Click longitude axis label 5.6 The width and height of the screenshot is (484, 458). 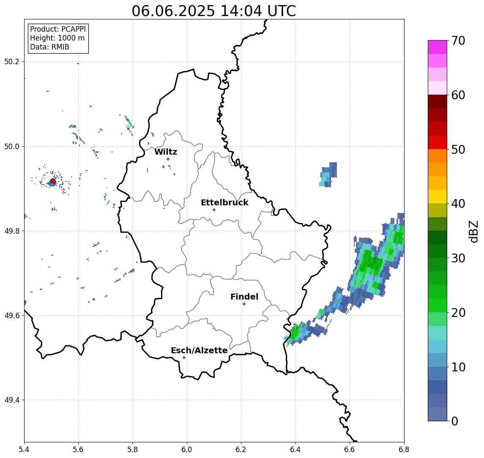tap(78, 450)
